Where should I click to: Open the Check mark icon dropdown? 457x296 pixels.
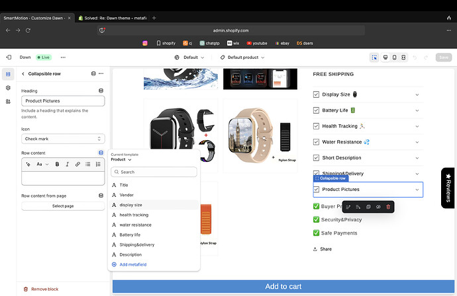click(x=63, y=139)
